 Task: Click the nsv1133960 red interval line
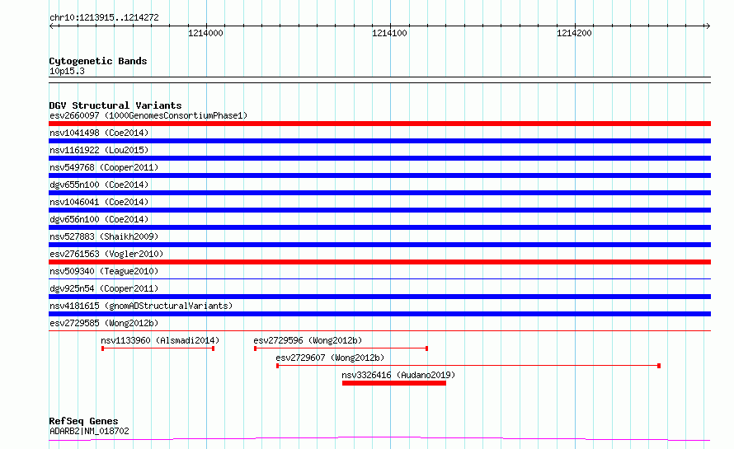tap(158, 348)
